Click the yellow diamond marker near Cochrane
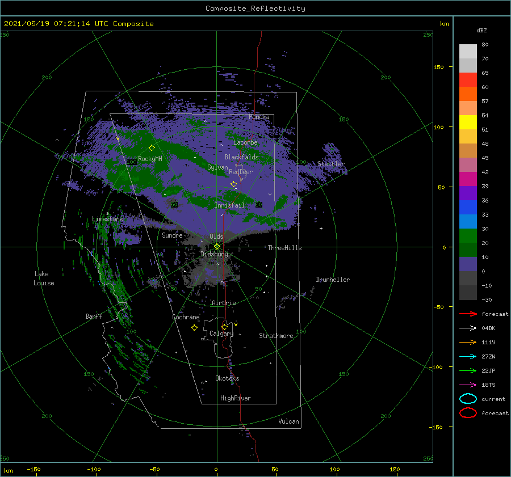Image resolution: width=511 pixels, height=477 pixels. (194, 328)
